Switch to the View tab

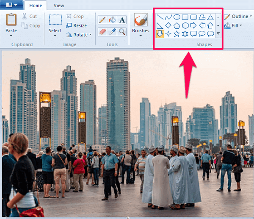click(x=59, y=6)
